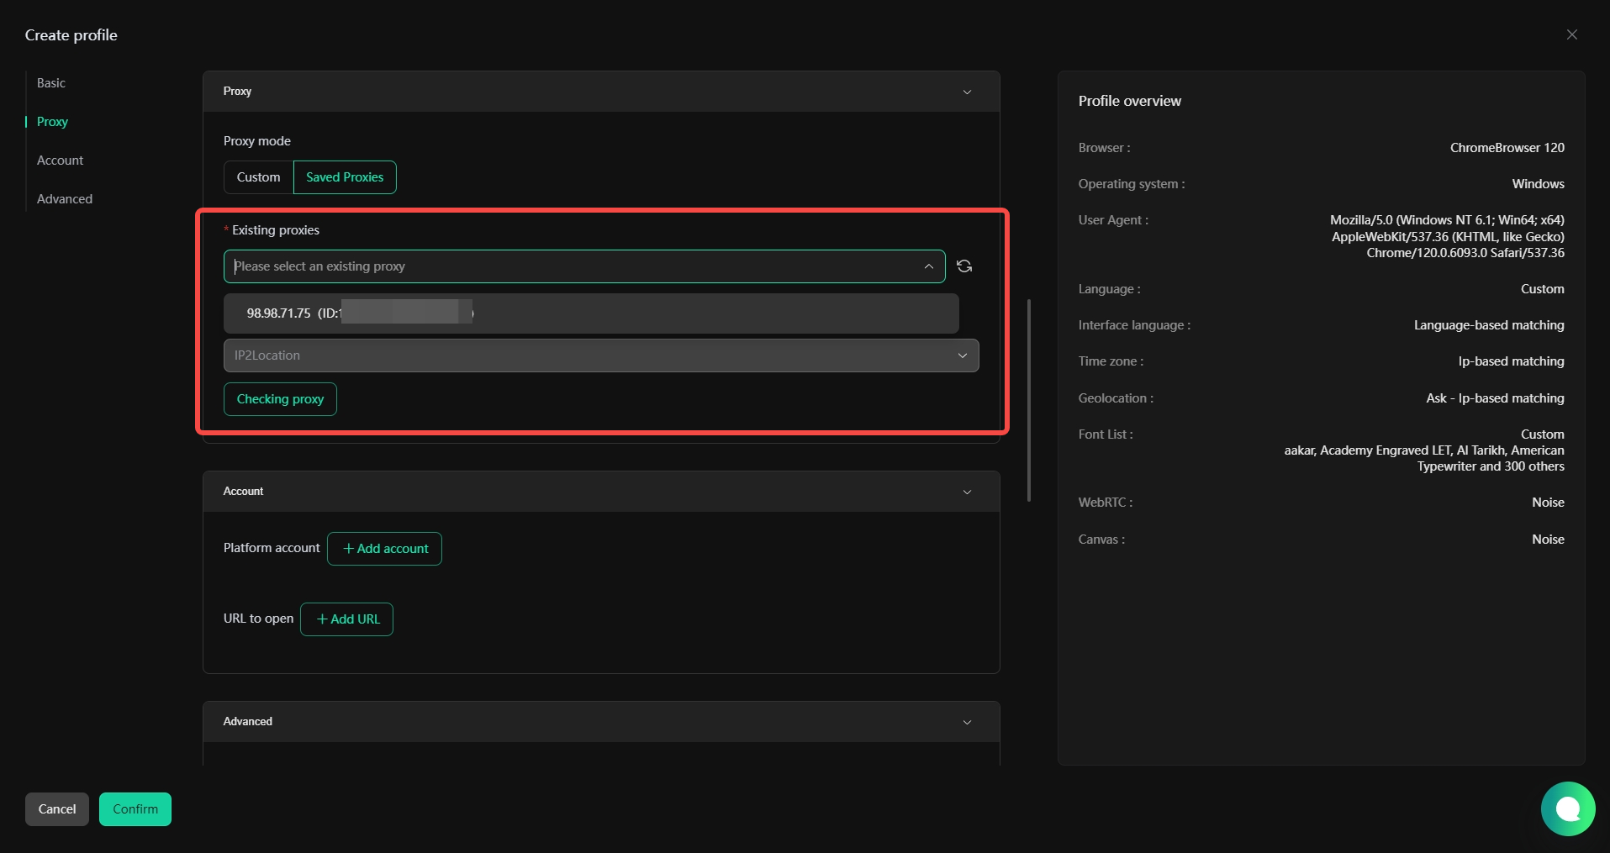The width and height of the screenshot is (1610, 853).
Task: Open the existing proxy dropdown
Action: tap(583, 266)
